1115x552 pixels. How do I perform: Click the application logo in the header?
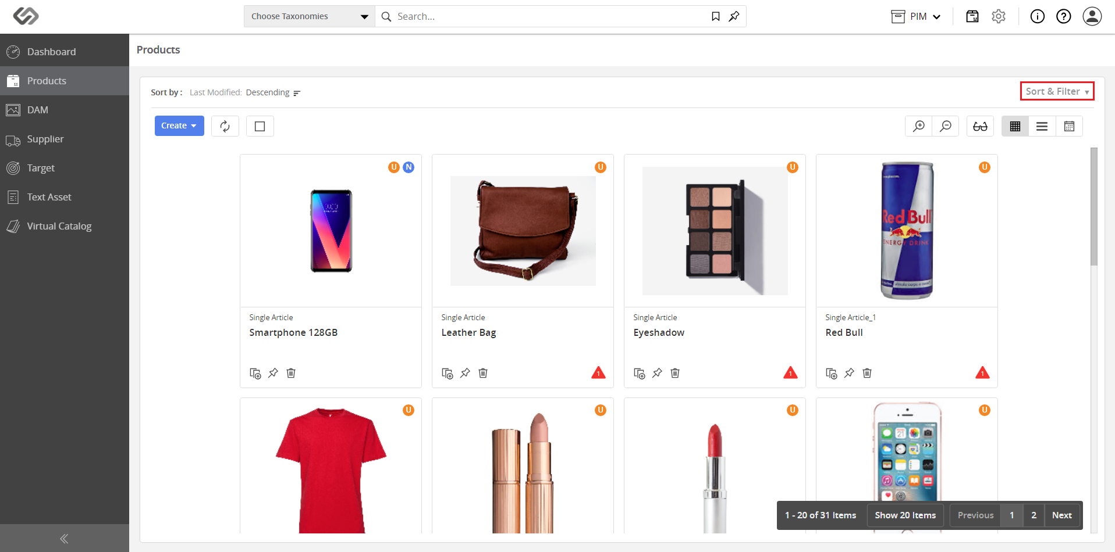pos(26,16)
